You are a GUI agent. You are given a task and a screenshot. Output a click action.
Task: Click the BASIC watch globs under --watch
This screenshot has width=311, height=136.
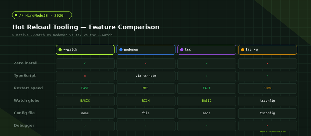pyautogui.click(x=85, y=101)
